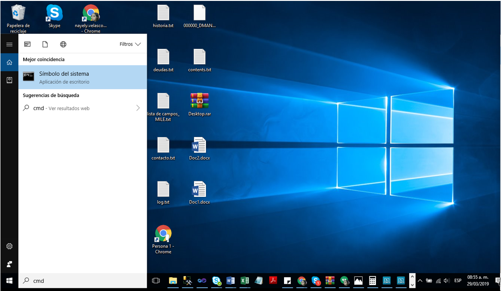Click the Windows Start button
Screen dimensions: 501x291
pyautogui.click(x=9, y=281)
